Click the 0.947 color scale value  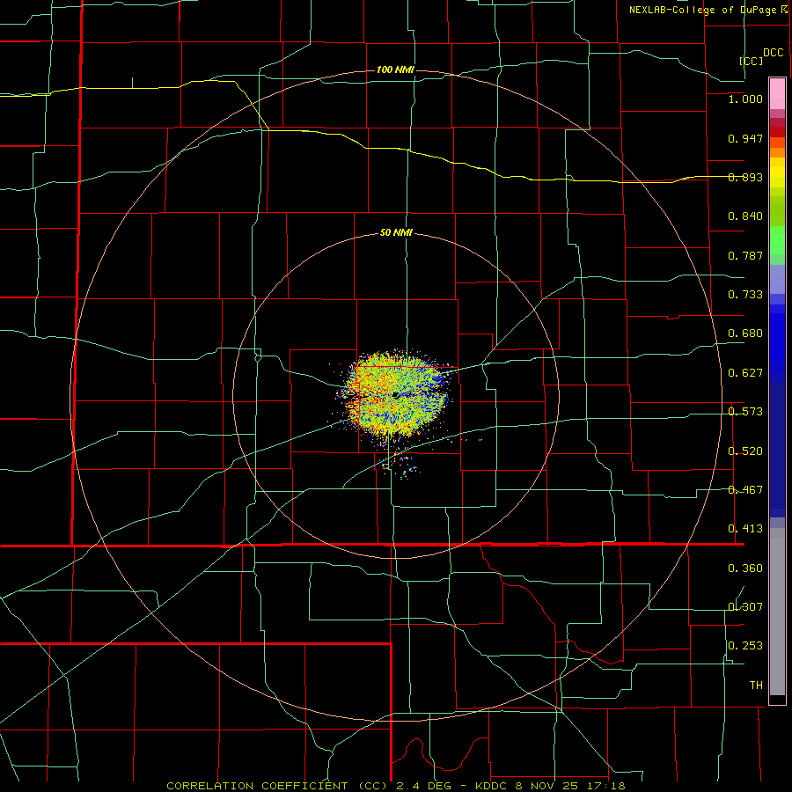pyautogui.click(x=745, y=138)
